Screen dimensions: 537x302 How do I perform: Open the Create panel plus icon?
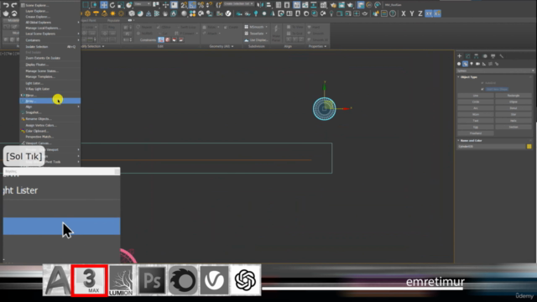(460, 56)
